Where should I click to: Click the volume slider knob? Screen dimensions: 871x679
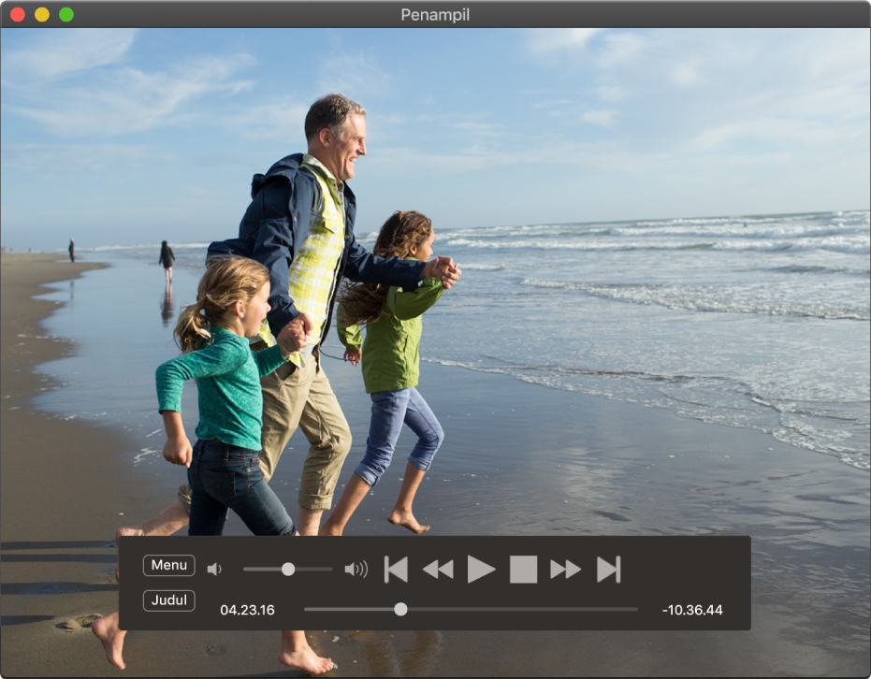point(288,569)
